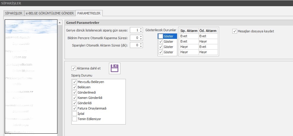Image resolution: width=293 pixels, height=136 pixels.
Task: Switch to the SİPARİŞLER tab
Action: click(x=13, y=13)
